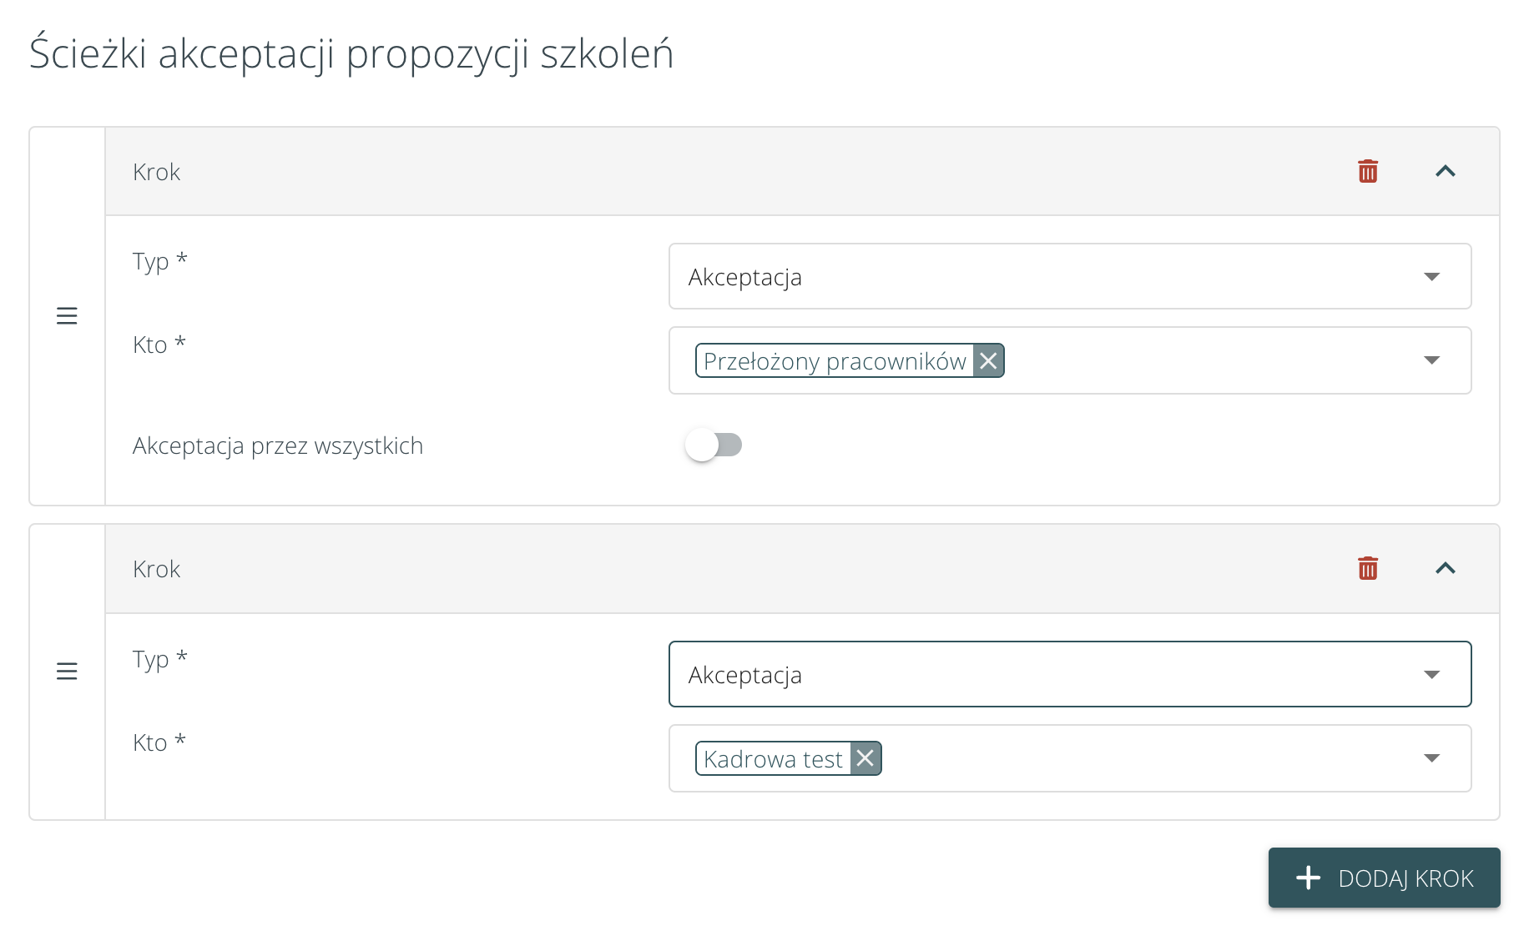Viewport: 1524px width, 941px height.
Task: Click the first "Krok" header bar
Action: coord(584,171)
